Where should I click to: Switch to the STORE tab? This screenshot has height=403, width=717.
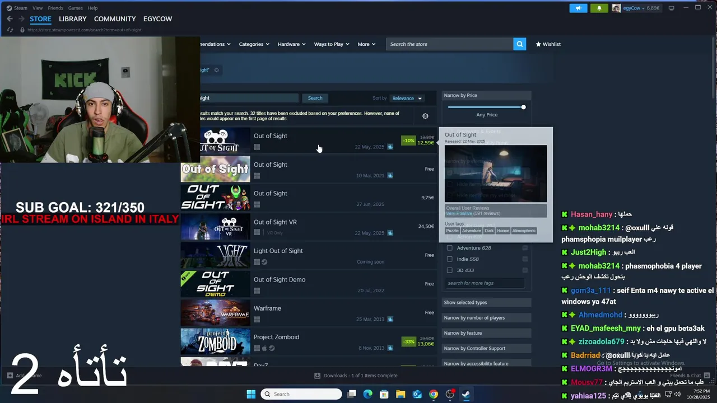tap(40, 19)
